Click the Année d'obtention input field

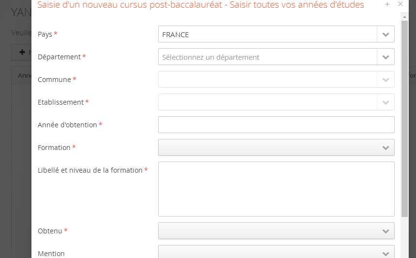276,124
